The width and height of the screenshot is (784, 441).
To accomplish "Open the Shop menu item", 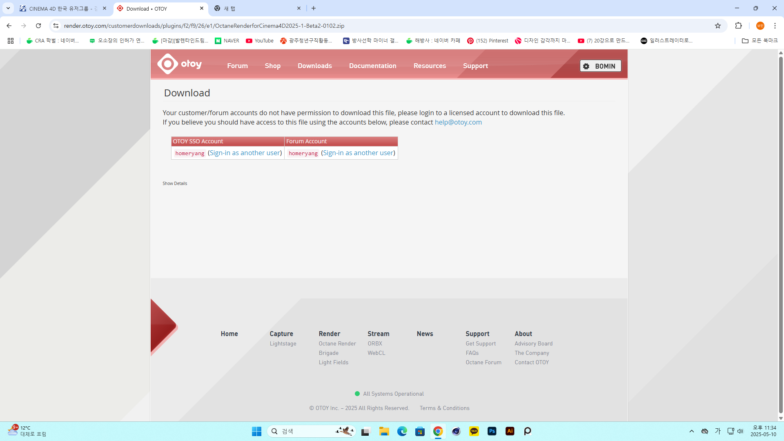I will (x=272, y=66).
